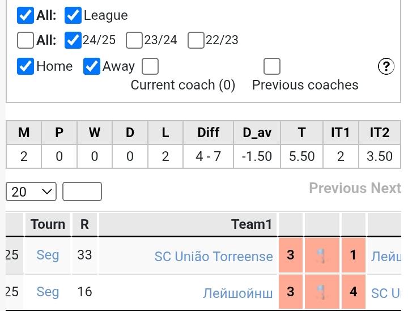Viewport: 408px width, 311px height.
Task: Open SC União Torreense team link
Action: (x=214, y=256)
